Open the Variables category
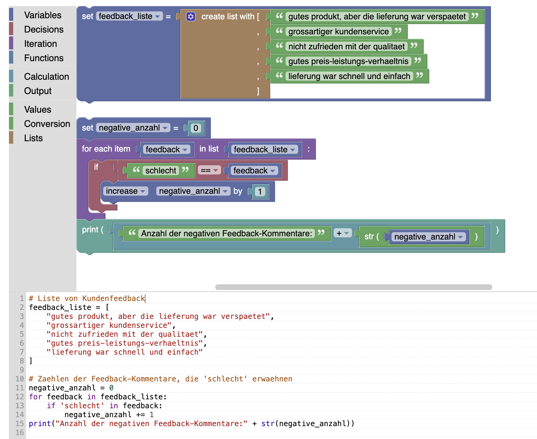The height and width of the screenshot is (439, 537). coord(42,15)
